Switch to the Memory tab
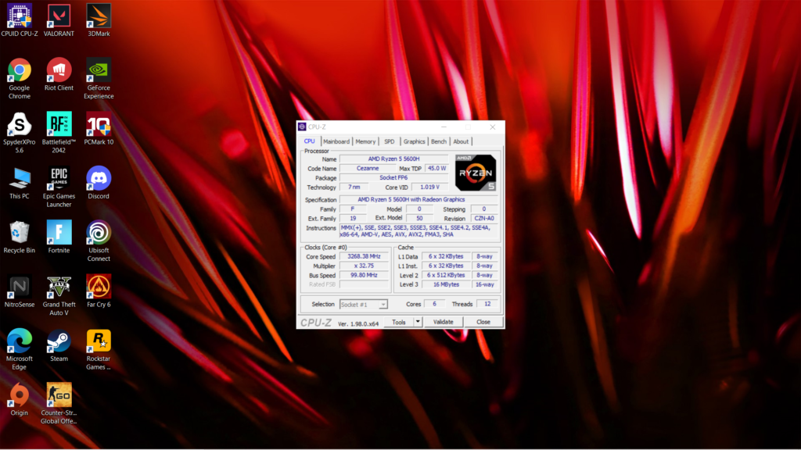Screen dimensions: 801x450 point(365,141)
